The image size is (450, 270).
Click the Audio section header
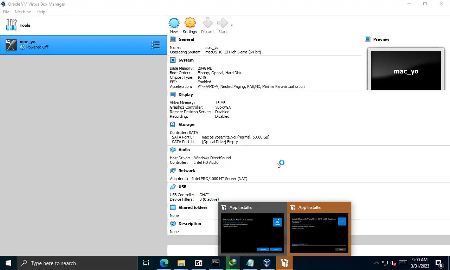point(184,150)
